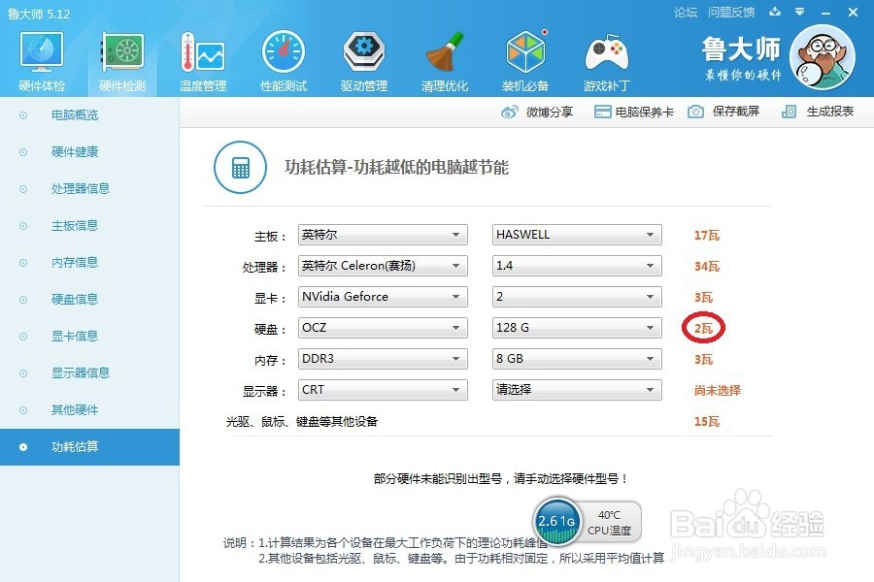This screenshot has width=874, height=582.
Task: Click the 保存截屏 camera icon
Action: (695, 112)
